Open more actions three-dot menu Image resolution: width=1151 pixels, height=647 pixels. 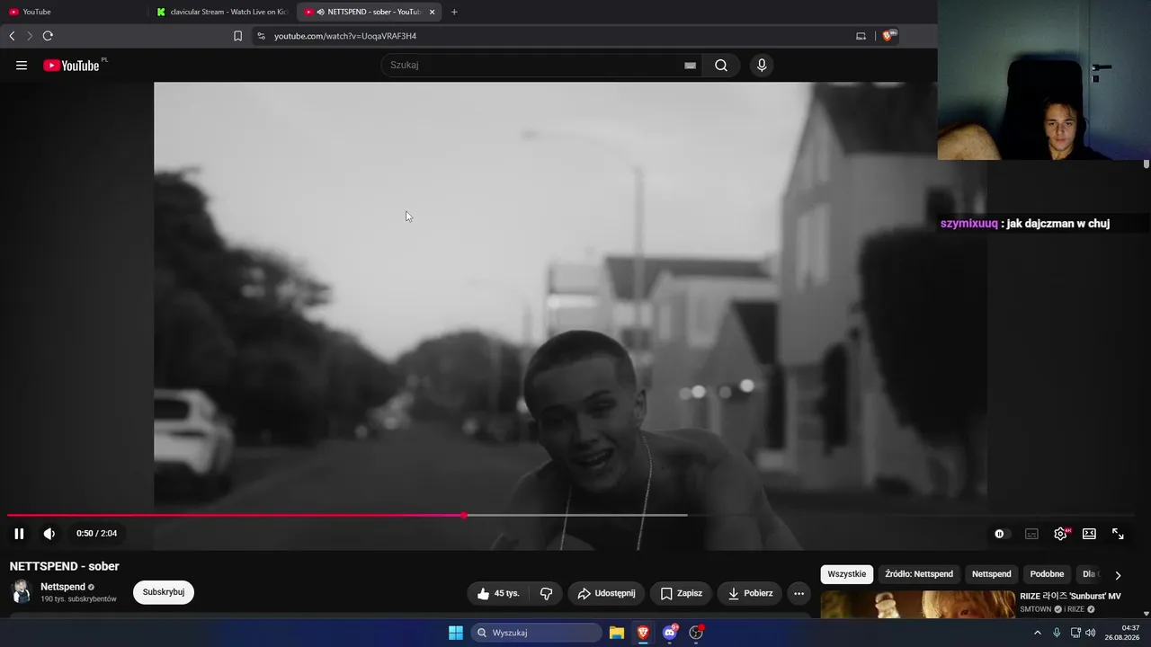click(799, 593)
